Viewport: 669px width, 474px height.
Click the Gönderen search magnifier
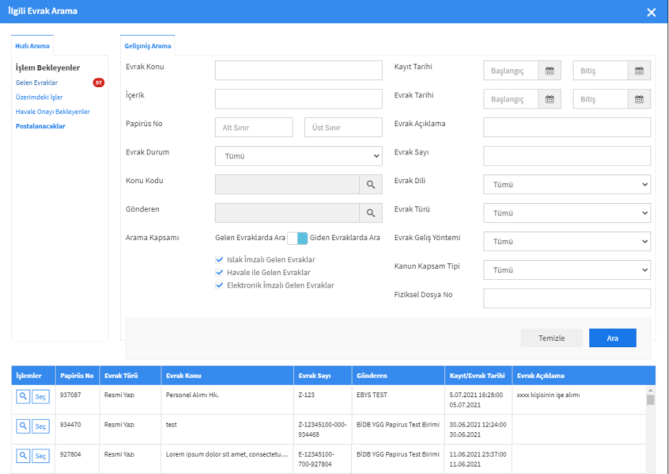[371, 213]
